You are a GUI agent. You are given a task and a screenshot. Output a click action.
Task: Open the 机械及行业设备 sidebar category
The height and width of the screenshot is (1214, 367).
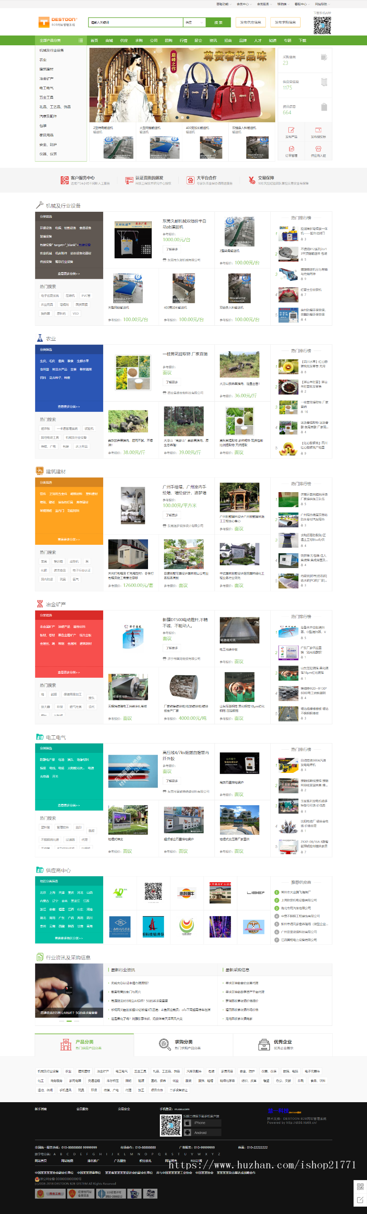point(51,51)
